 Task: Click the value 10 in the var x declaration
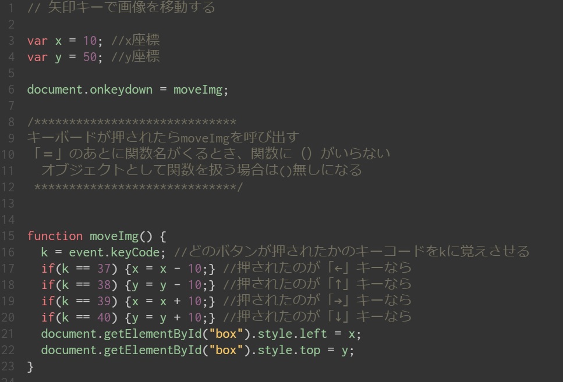click(x=90, y=41)
